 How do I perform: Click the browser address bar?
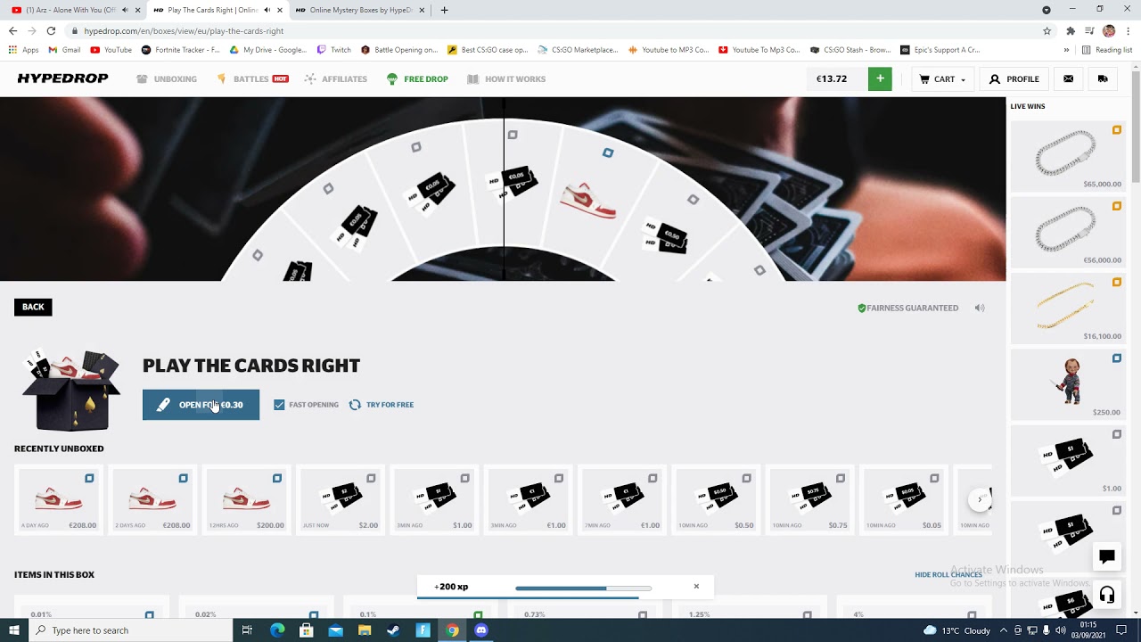coord(553,30)
